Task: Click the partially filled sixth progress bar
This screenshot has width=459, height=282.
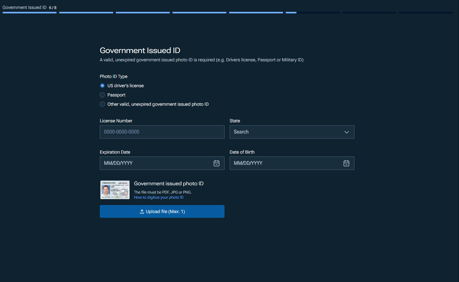Action: click(313, 12)
